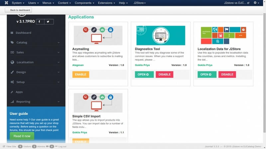Click the Simple CSV Import thumbnail
The image size is (266, 149).
(x=98, y=103)
